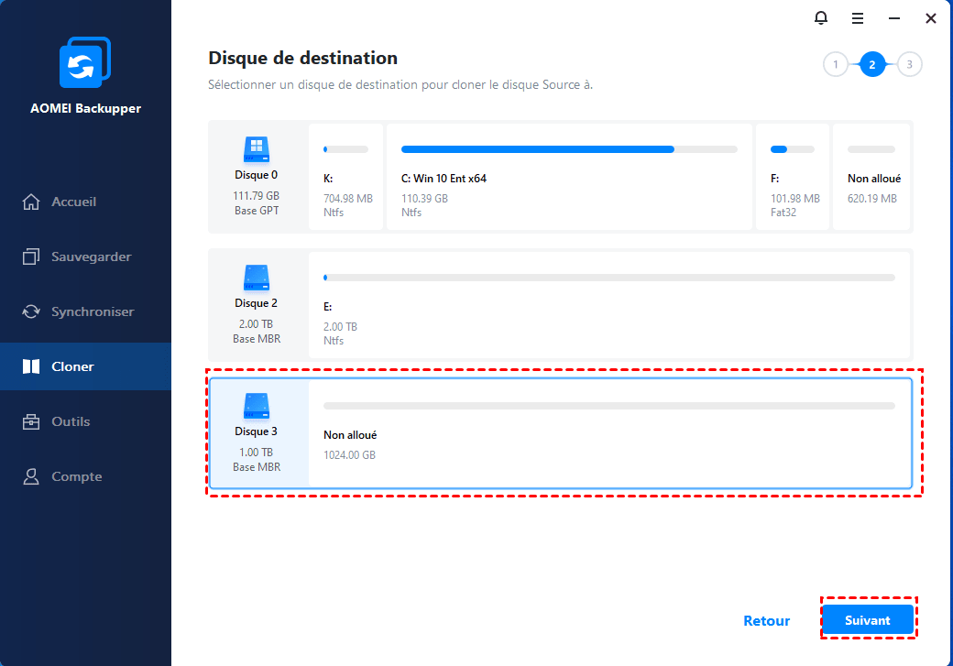Click the "111.79 GB" disk size text
The image size is (953, 666).
257,196
